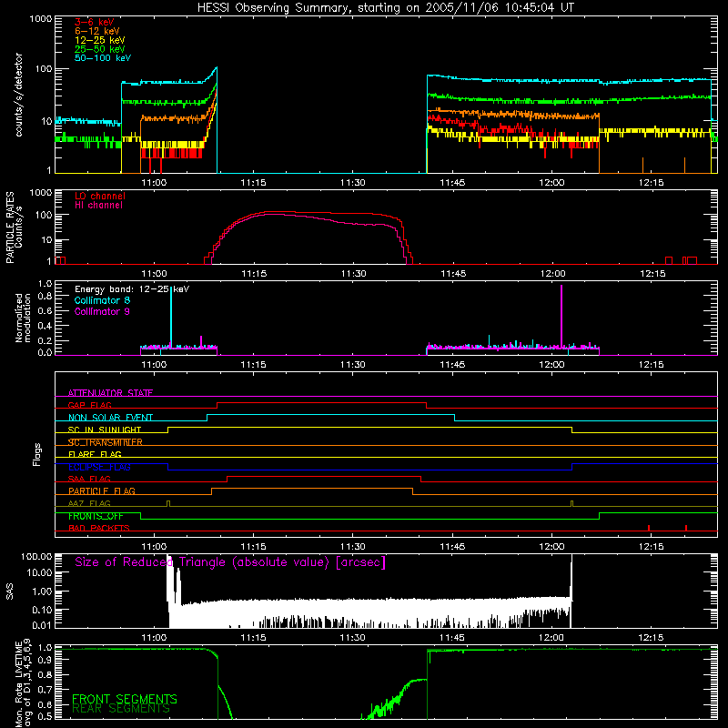This screenshot has height=728, width=728.
Task: Click the green FRONTS_OFF flag label
Action: tap(96, 516)
